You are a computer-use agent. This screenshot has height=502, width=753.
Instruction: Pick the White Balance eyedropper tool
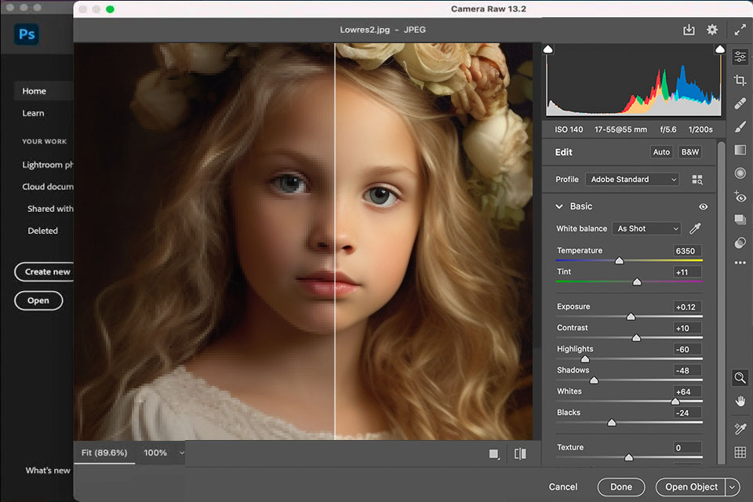pyautogui.click(x=695, y=229)
